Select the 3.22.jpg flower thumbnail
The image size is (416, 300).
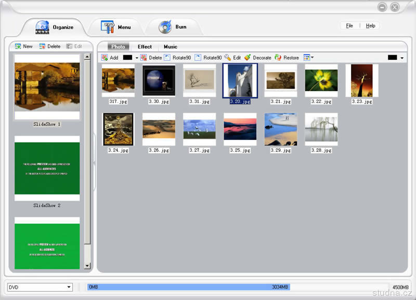pos(321,80)
